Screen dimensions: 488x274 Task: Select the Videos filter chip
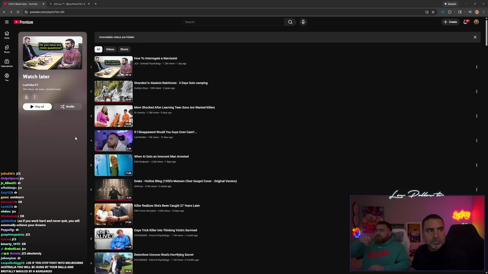pyautogui.click(x=110, y=49)
